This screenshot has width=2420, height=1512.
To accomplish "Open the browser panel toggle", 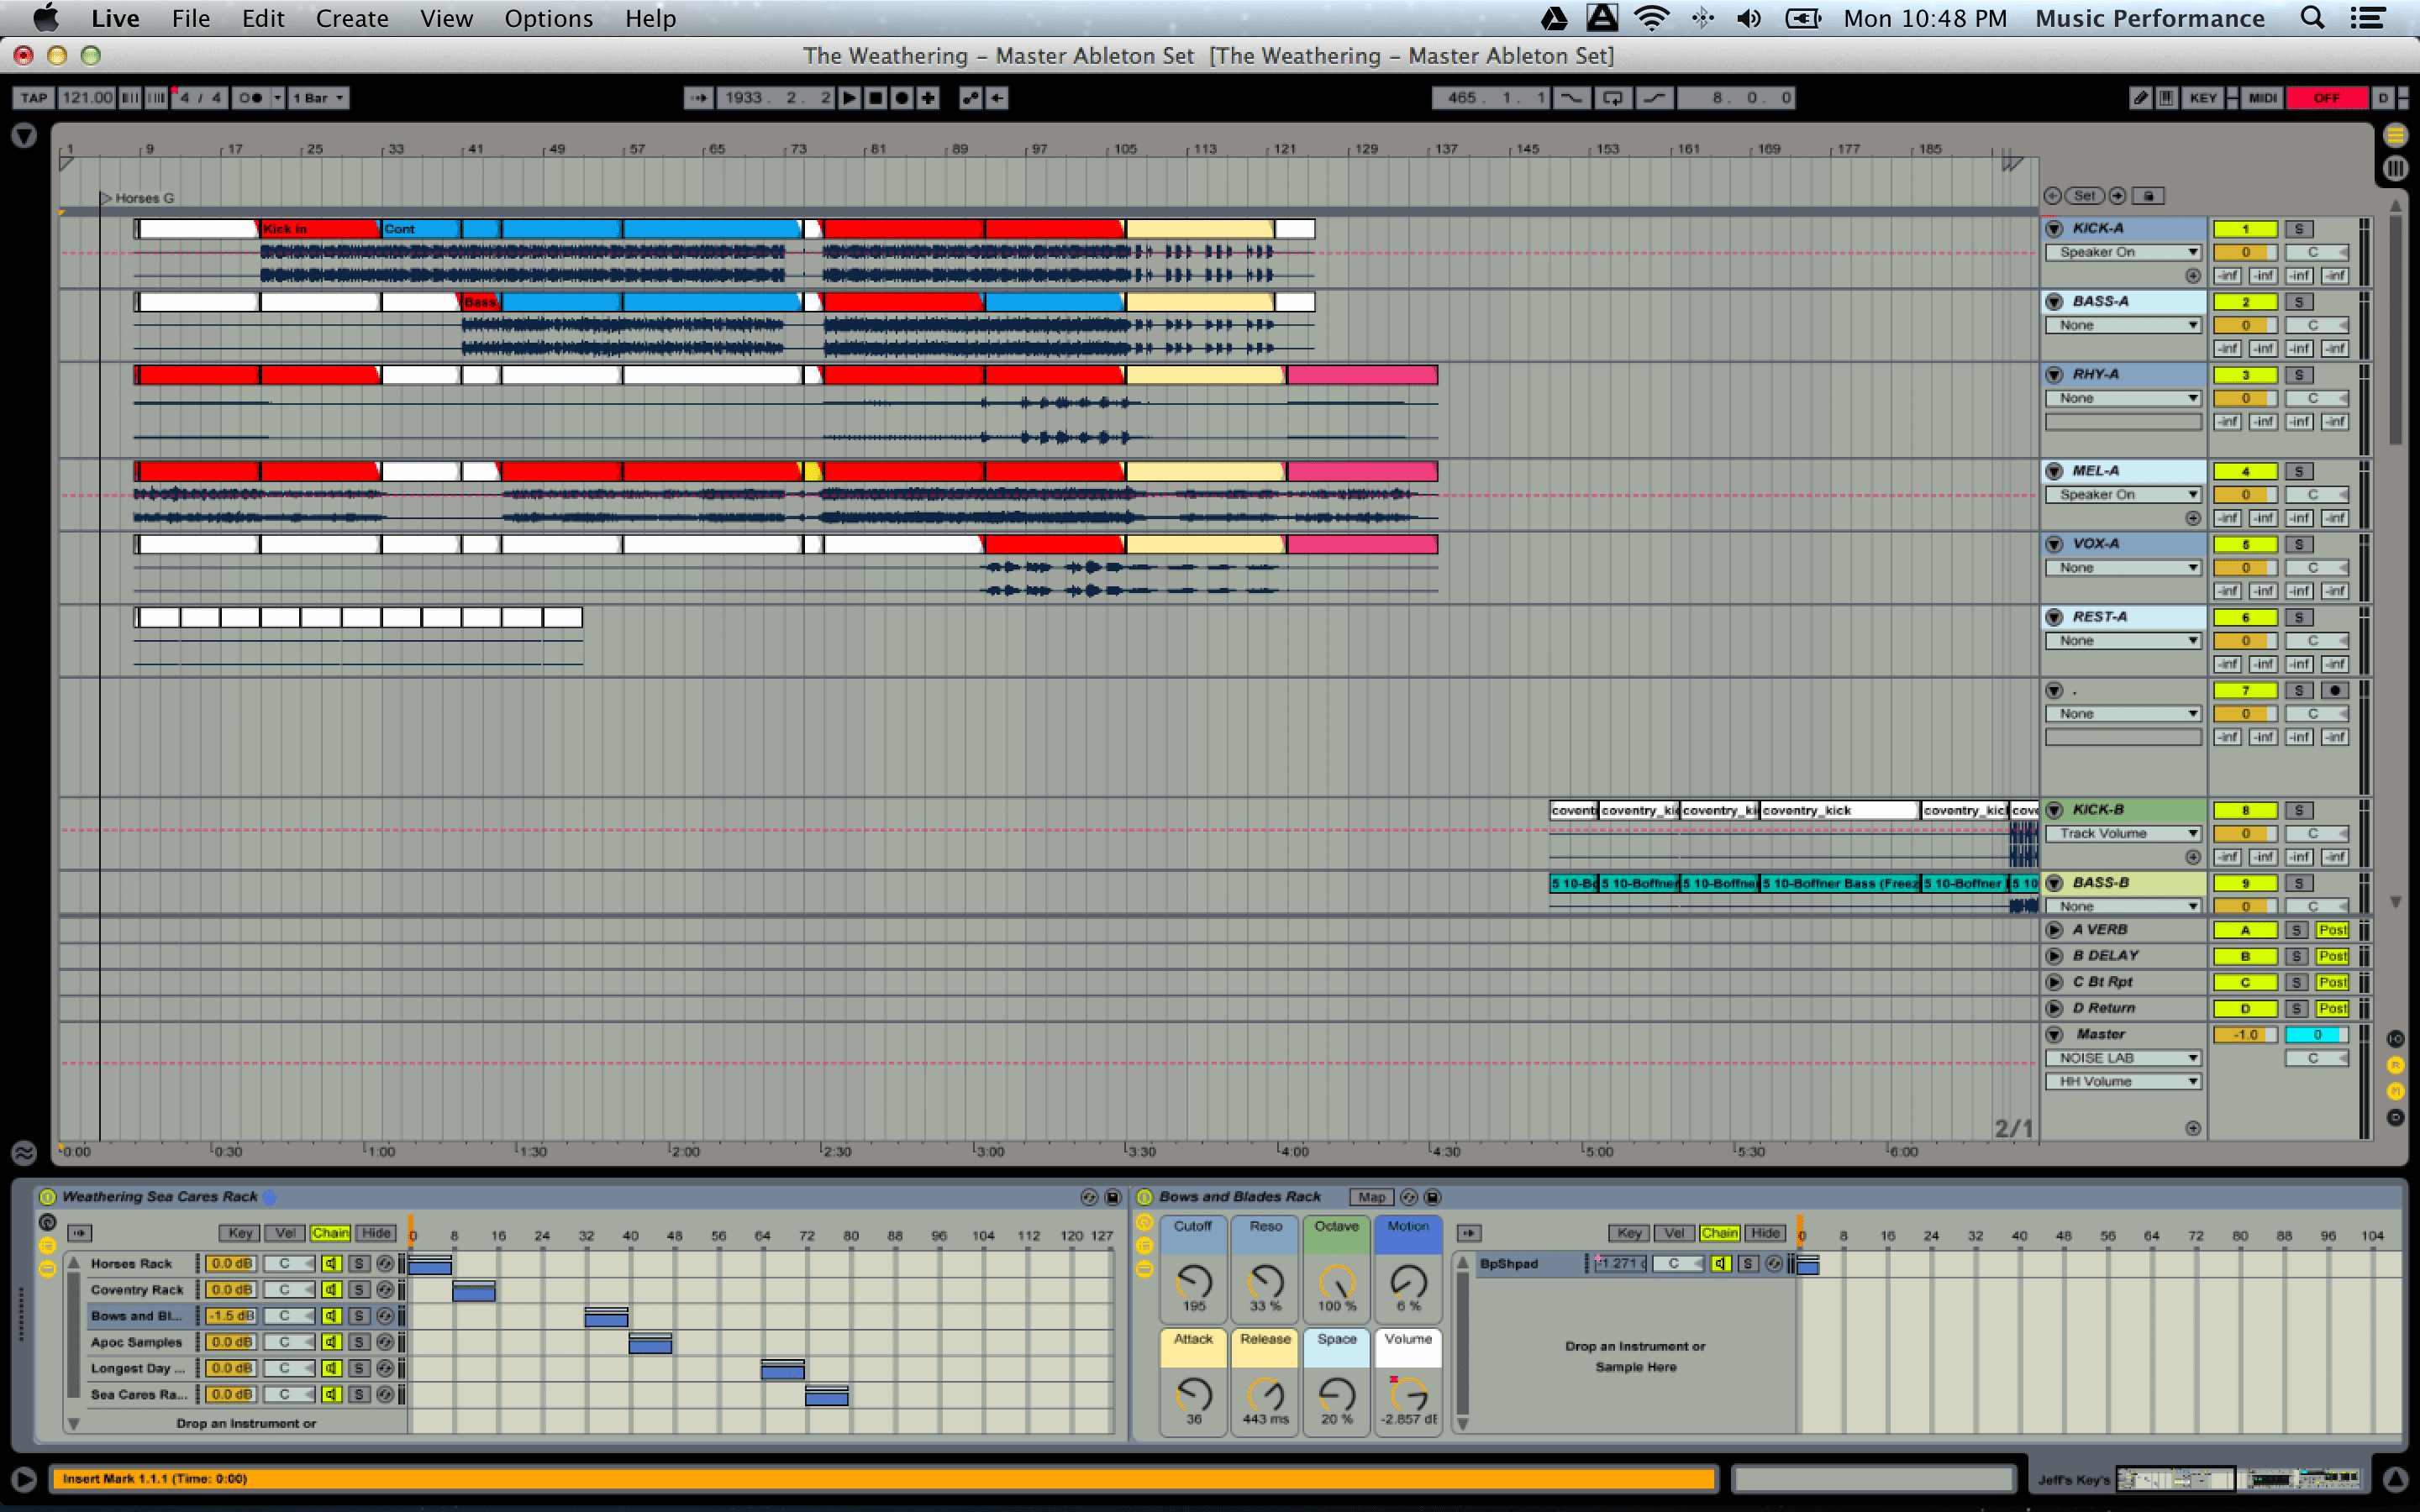I will (x=24, y=136).
